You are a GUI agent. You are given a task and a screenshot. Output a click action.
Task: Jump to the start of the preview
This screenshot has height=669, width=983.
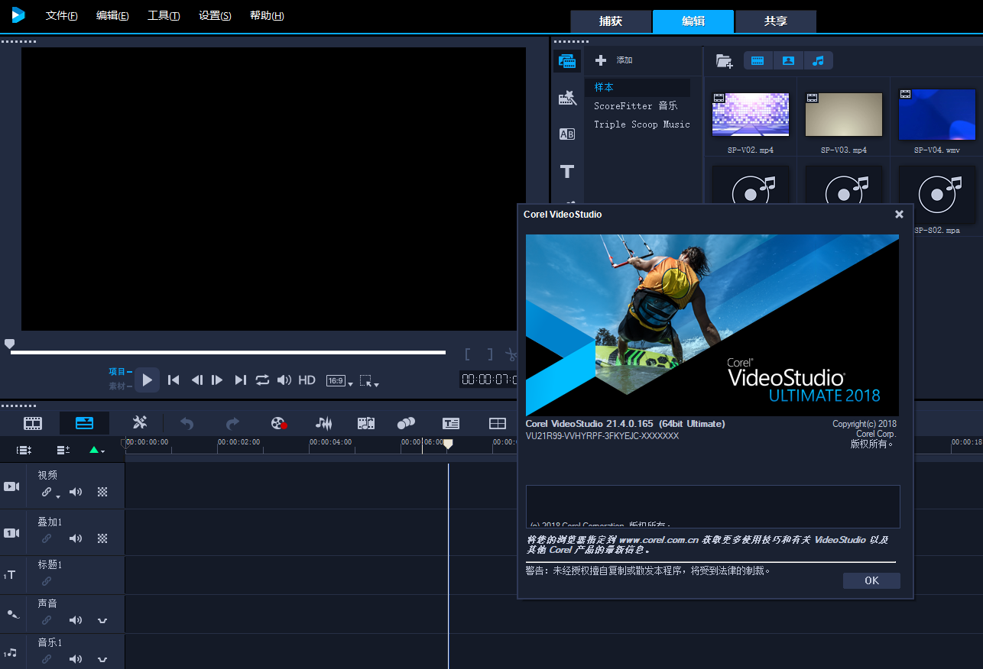tap(174, 380)
